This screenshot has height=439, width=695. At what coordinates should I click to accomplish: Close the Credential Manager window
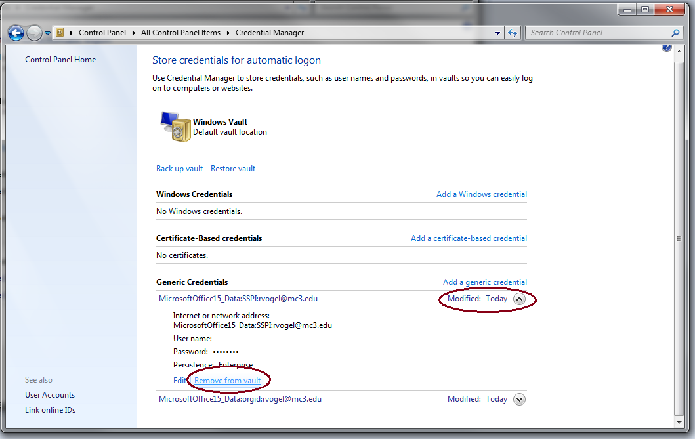click(x=670, y=9)
